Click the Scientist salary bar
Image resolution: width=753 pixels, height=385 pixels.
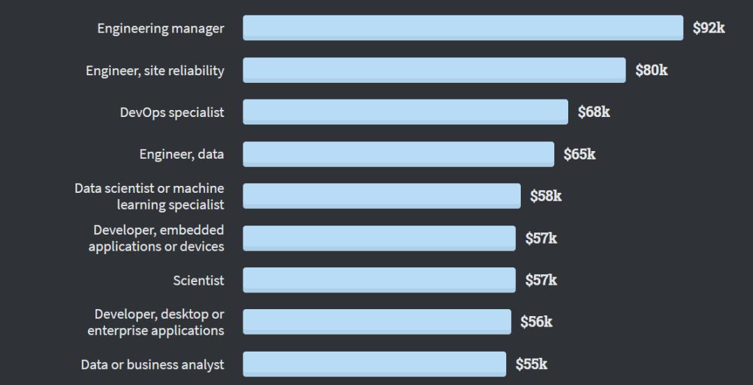pos(379,280)
